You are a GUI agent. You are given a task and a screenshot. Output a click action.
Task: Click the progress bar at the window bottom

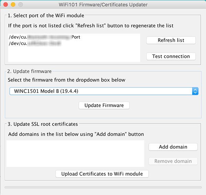click(x=103, y=187)
